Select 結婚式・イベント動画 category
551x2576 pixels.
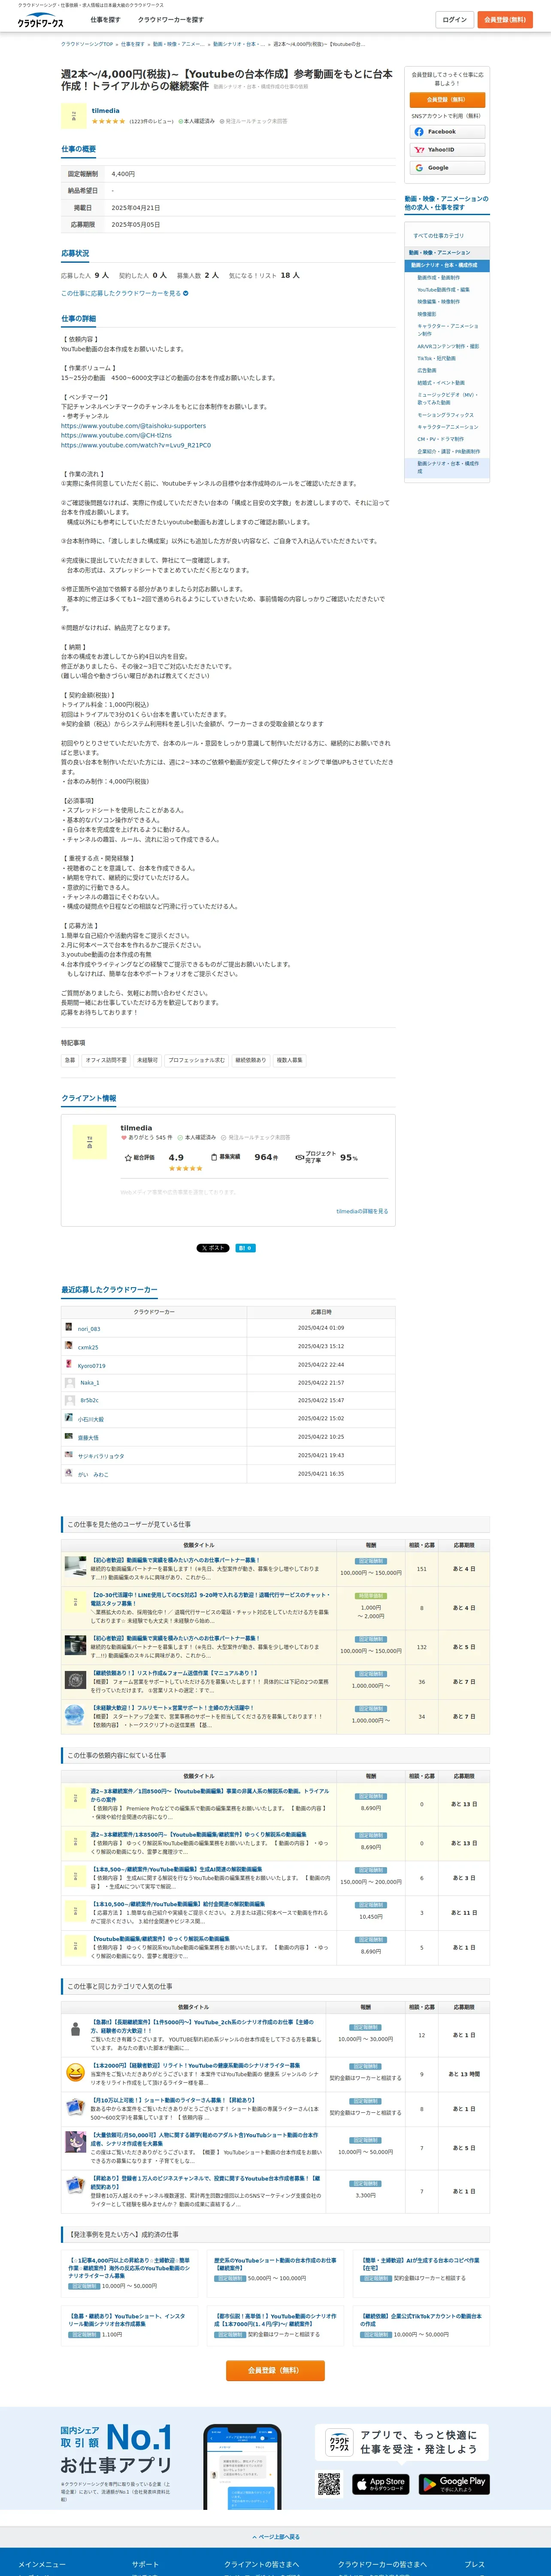pyautogui.click(x=441, y=382)
